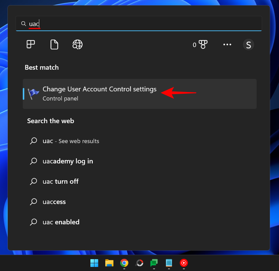Image resolution: width=279 pixels, height=271 pixels.
Task: See web results for uac
Action: (70, 141)
